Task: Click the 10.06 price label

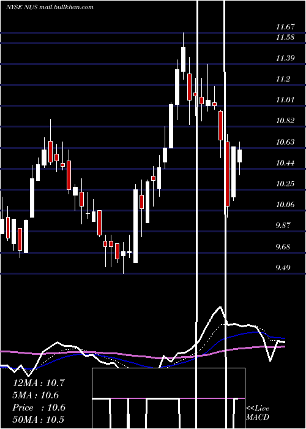Action: pyautogui.click(x=285, y=204)
